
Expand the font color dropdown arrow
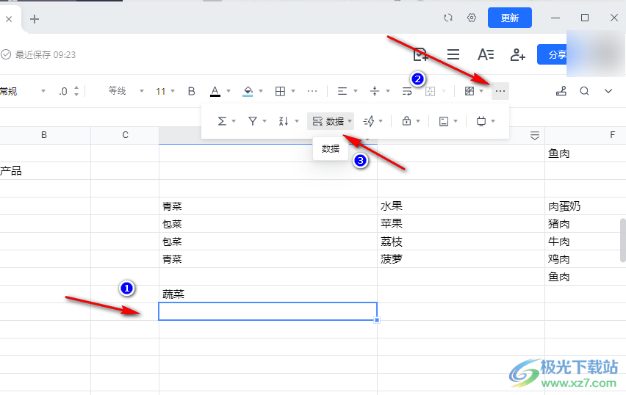click(229, 91)
